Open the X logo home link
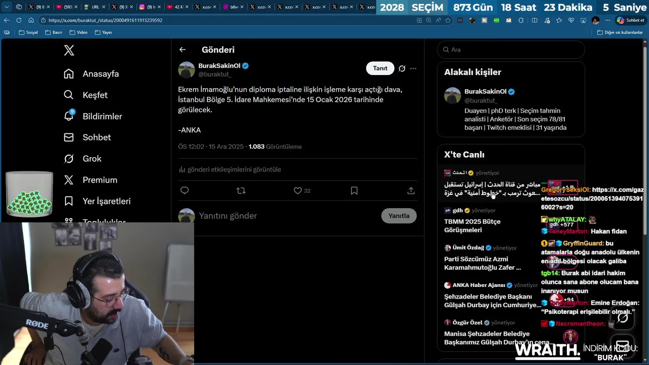 (69, 50)
